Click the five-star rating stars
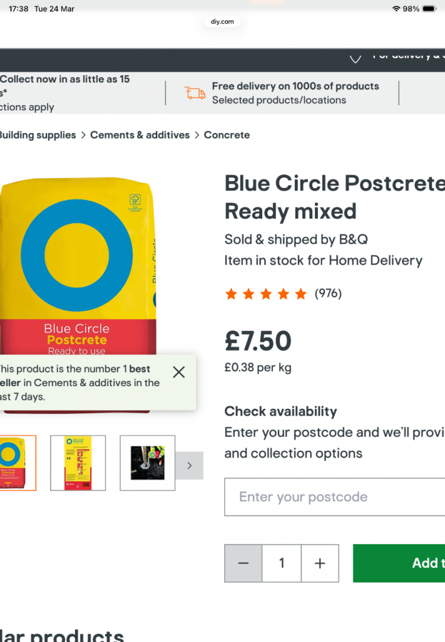Image resolution: width=445 pixels, height=642 pixels. tap(265, 293)
